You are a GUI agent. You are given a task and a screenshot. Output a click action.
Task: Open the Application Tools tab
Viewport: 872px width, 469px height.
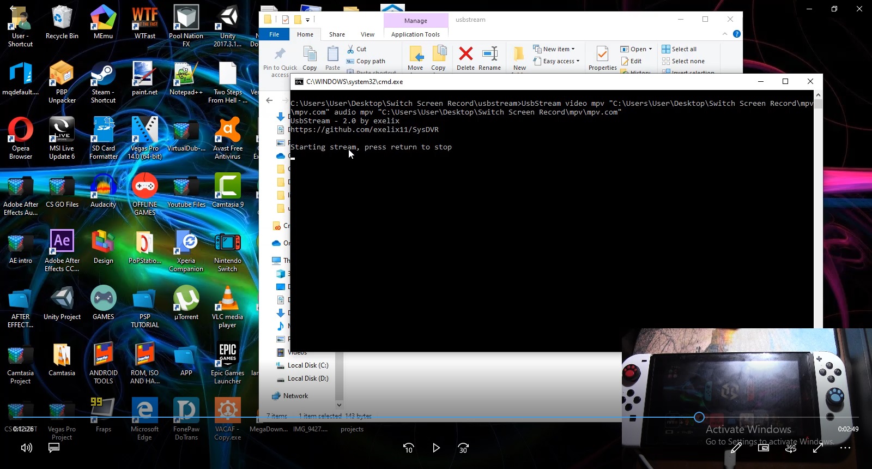pyautogui.click(x=415, y=34)
